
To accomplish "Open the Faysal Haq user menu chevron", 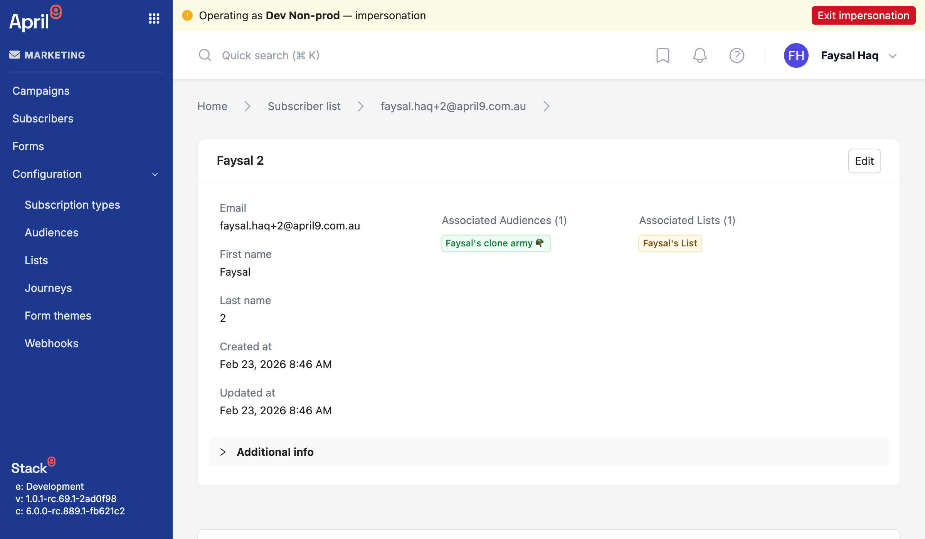I will [x=893, y=56].
